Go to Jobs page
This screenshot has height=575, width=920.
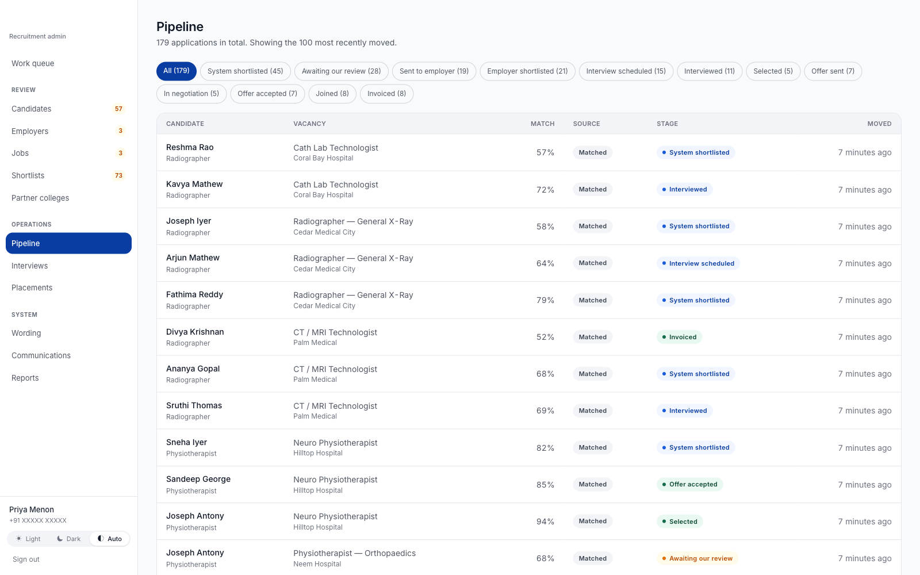point(69,153)
